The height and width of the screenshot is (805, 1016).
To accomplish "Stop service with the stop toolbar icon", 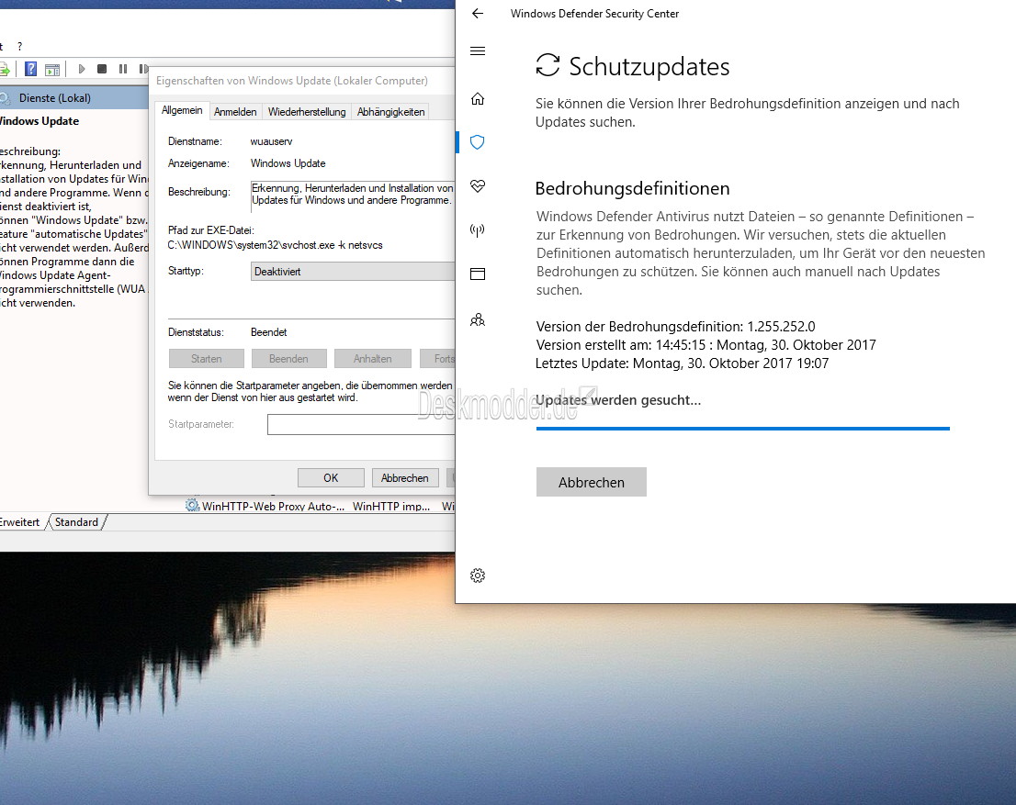I will pyautogui.click(x=102, y=69).
